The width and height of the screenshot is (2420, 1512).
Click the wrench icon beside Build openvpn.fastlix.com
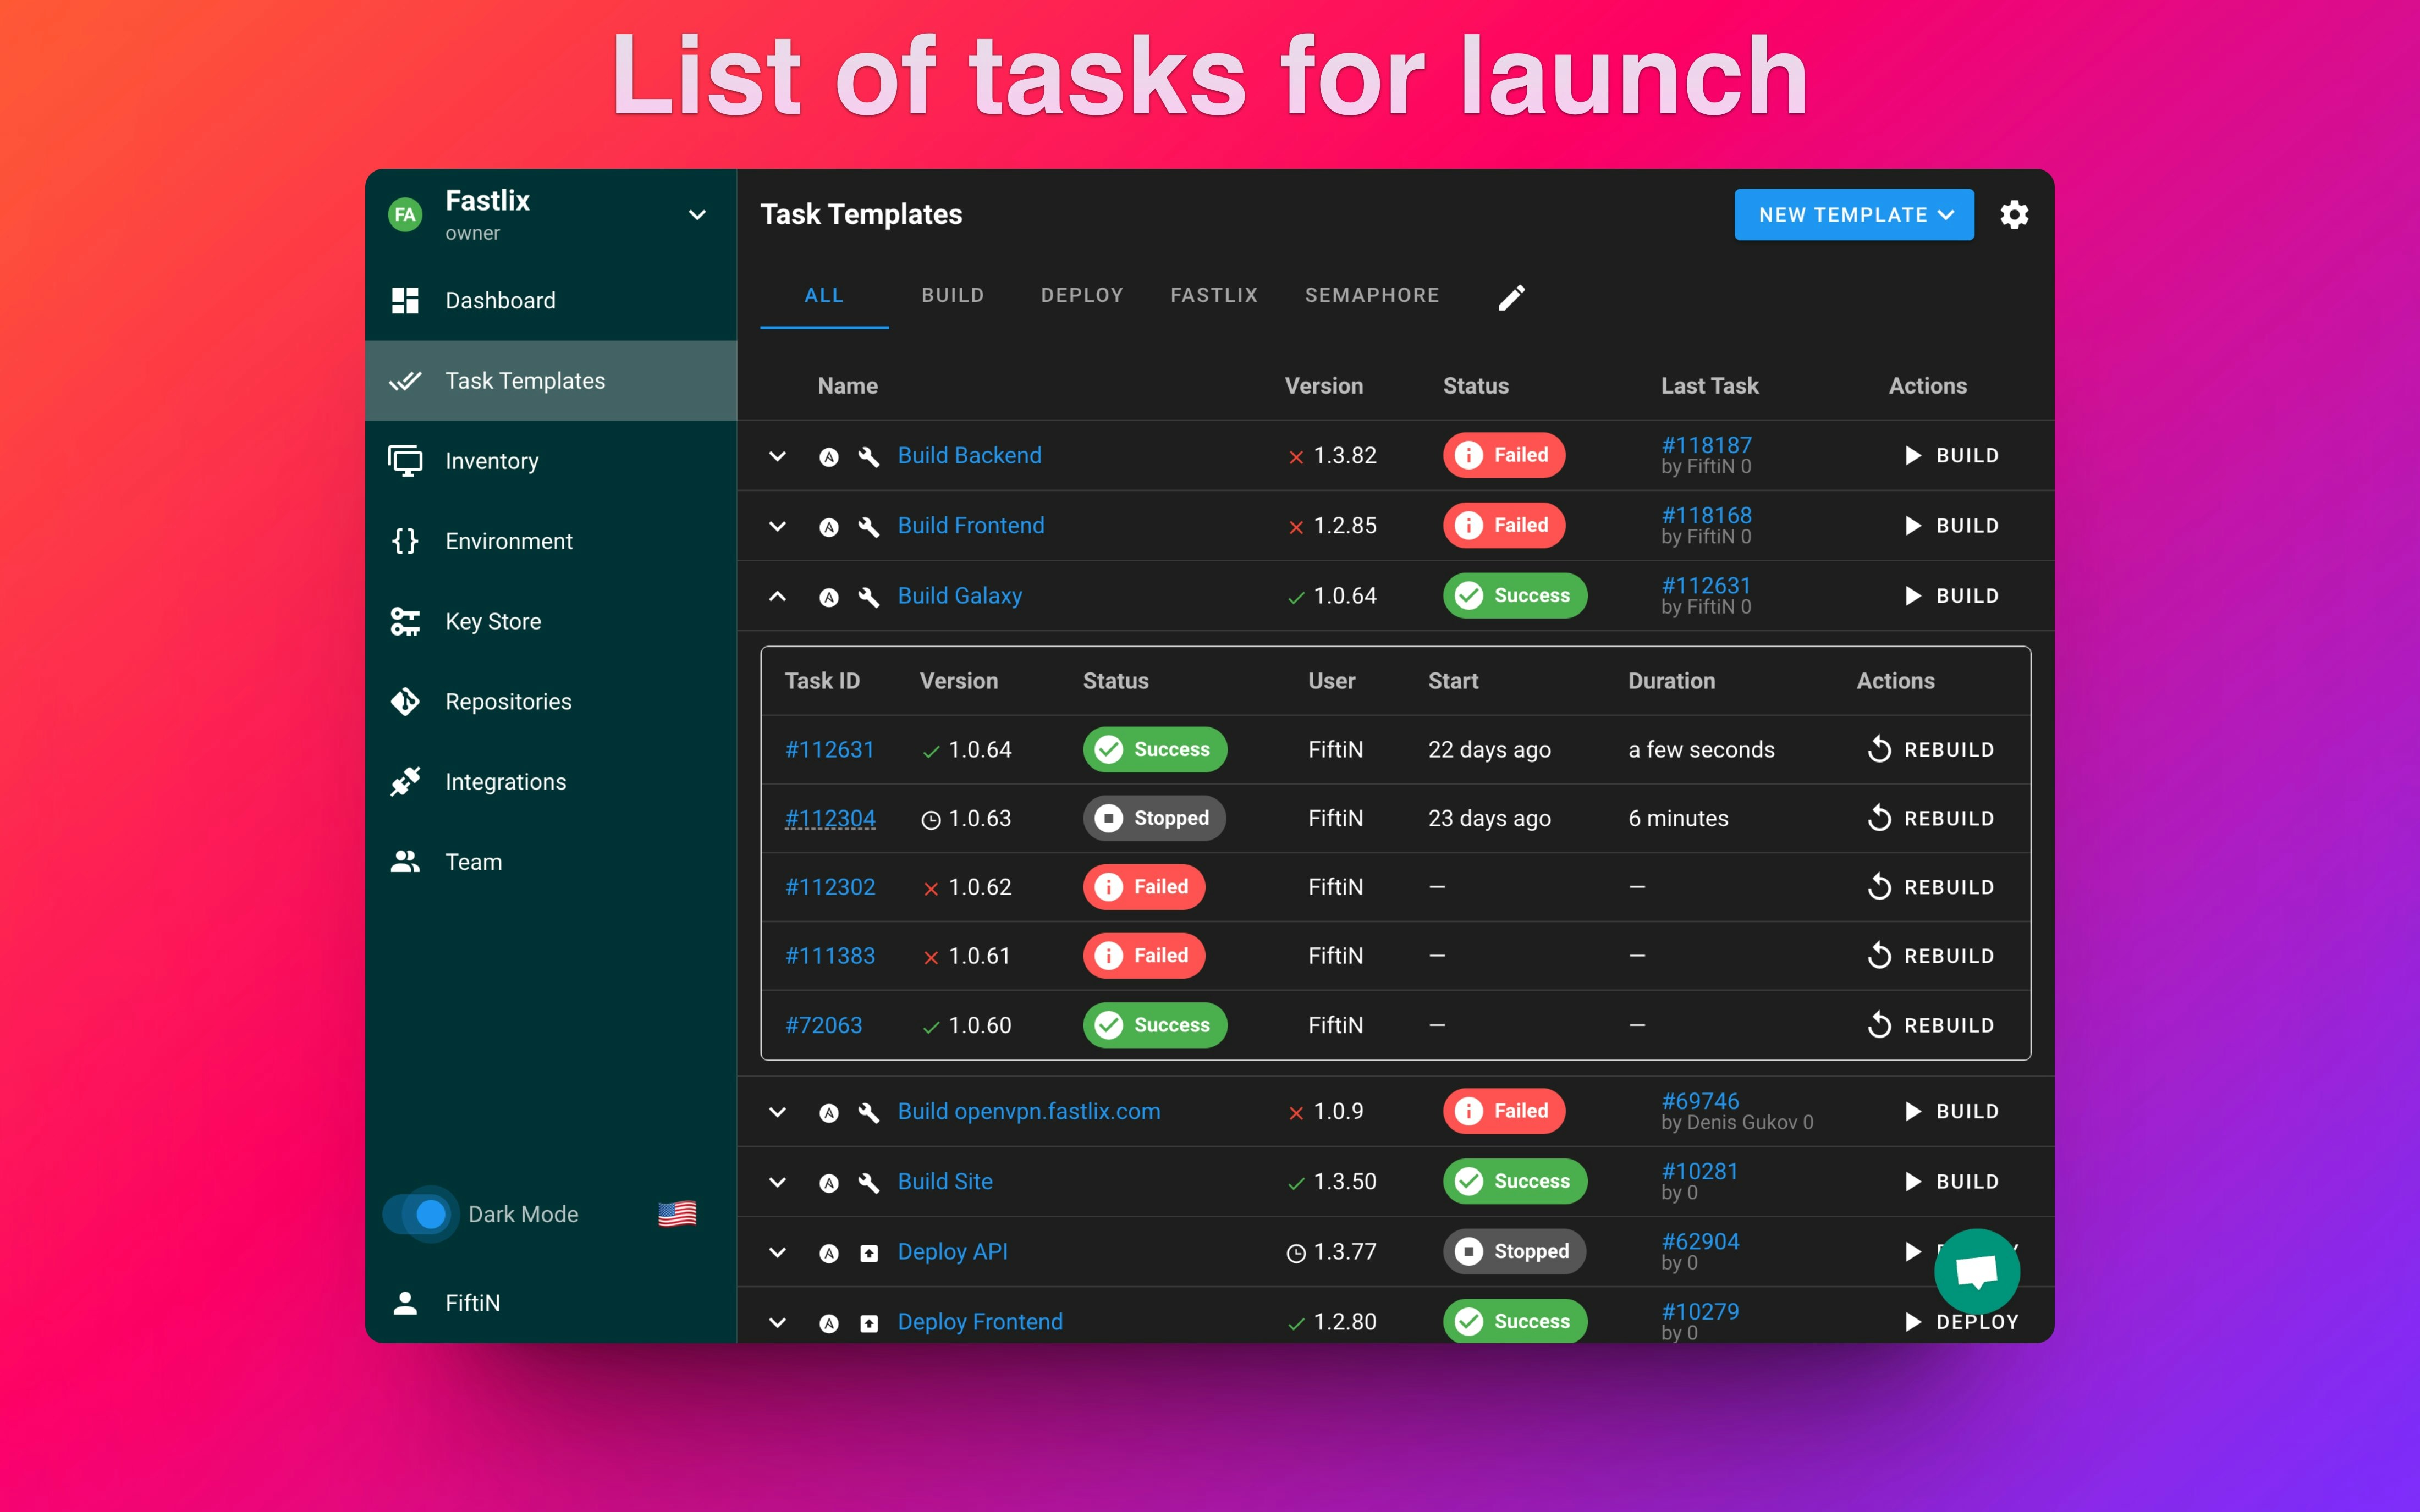click(869, 1112)
